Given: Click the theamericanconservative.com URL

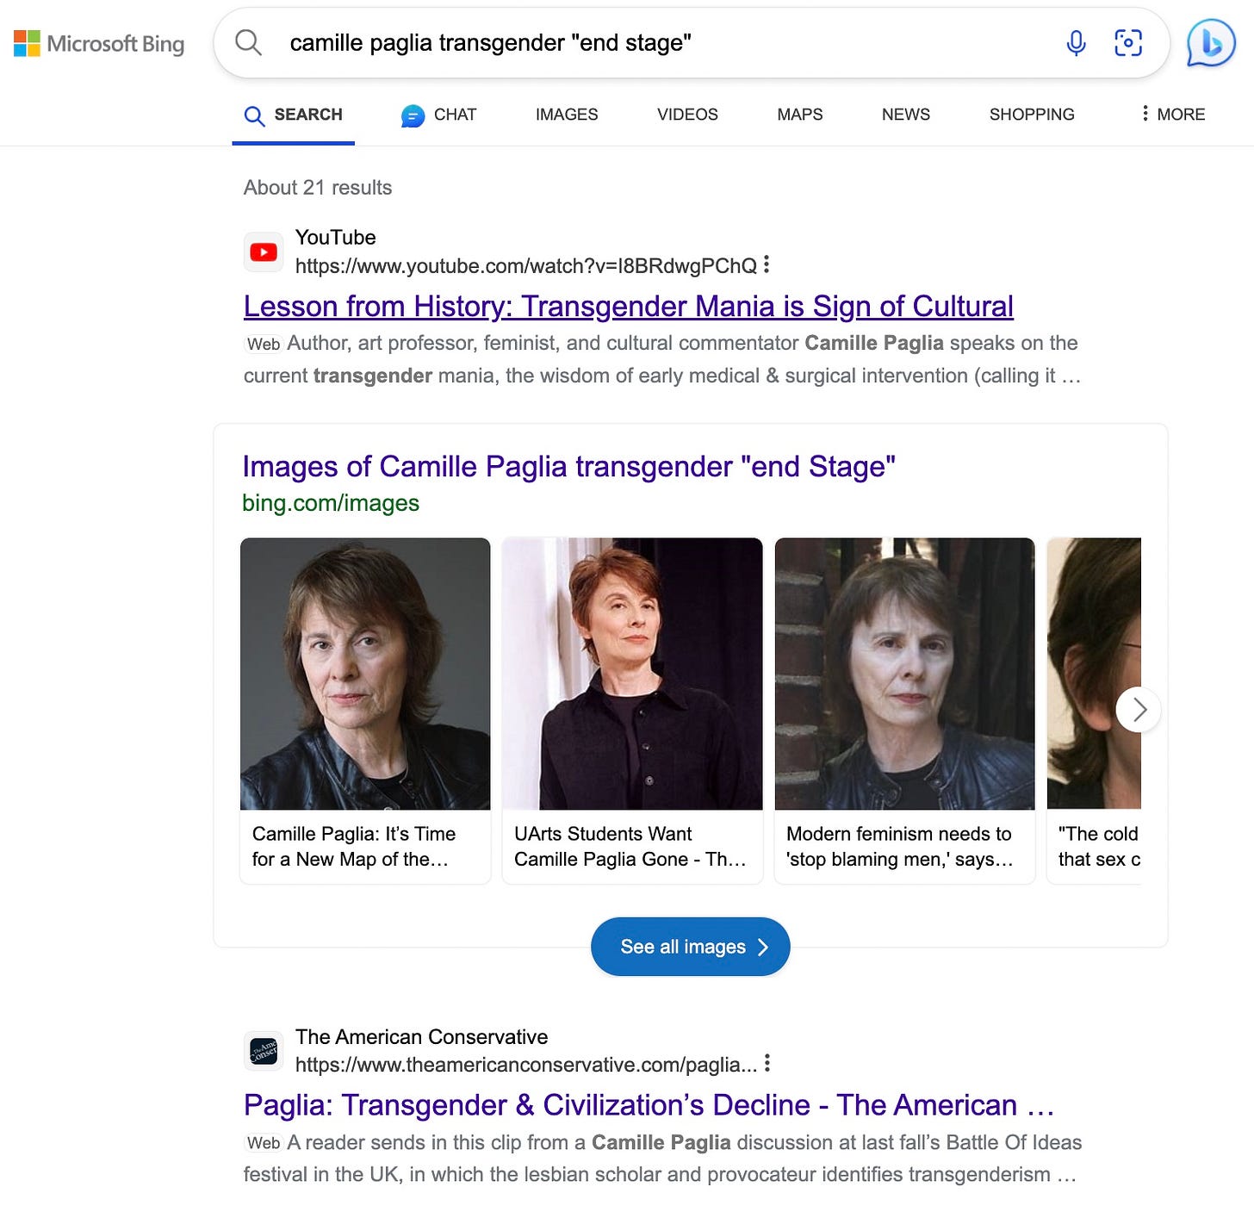Looking at the screenshot, I should 526,1065.
